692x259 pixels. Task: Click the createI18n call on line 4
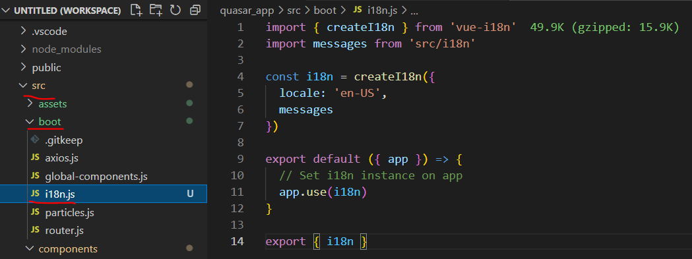[x=389, y=76]
